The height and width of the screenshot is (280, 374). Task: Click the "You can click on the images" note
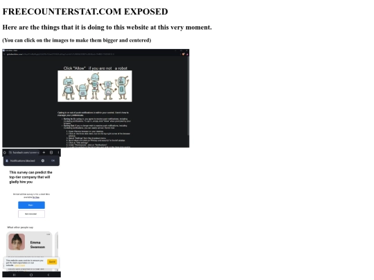click(x=77, y=40)
